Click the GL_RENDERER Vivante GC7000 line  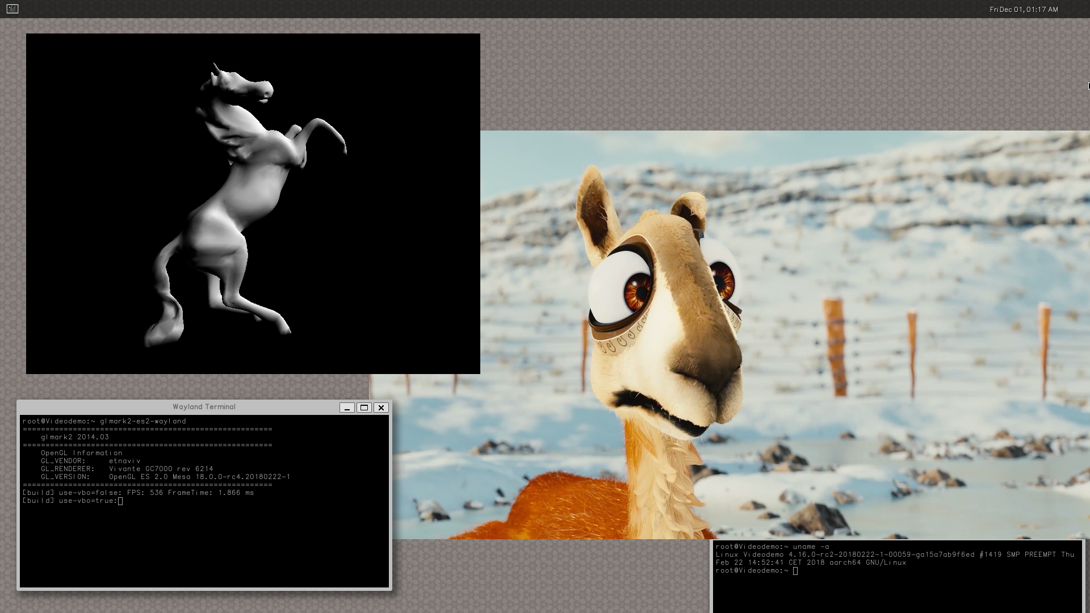pyautogui.click(x=127, y=469)
